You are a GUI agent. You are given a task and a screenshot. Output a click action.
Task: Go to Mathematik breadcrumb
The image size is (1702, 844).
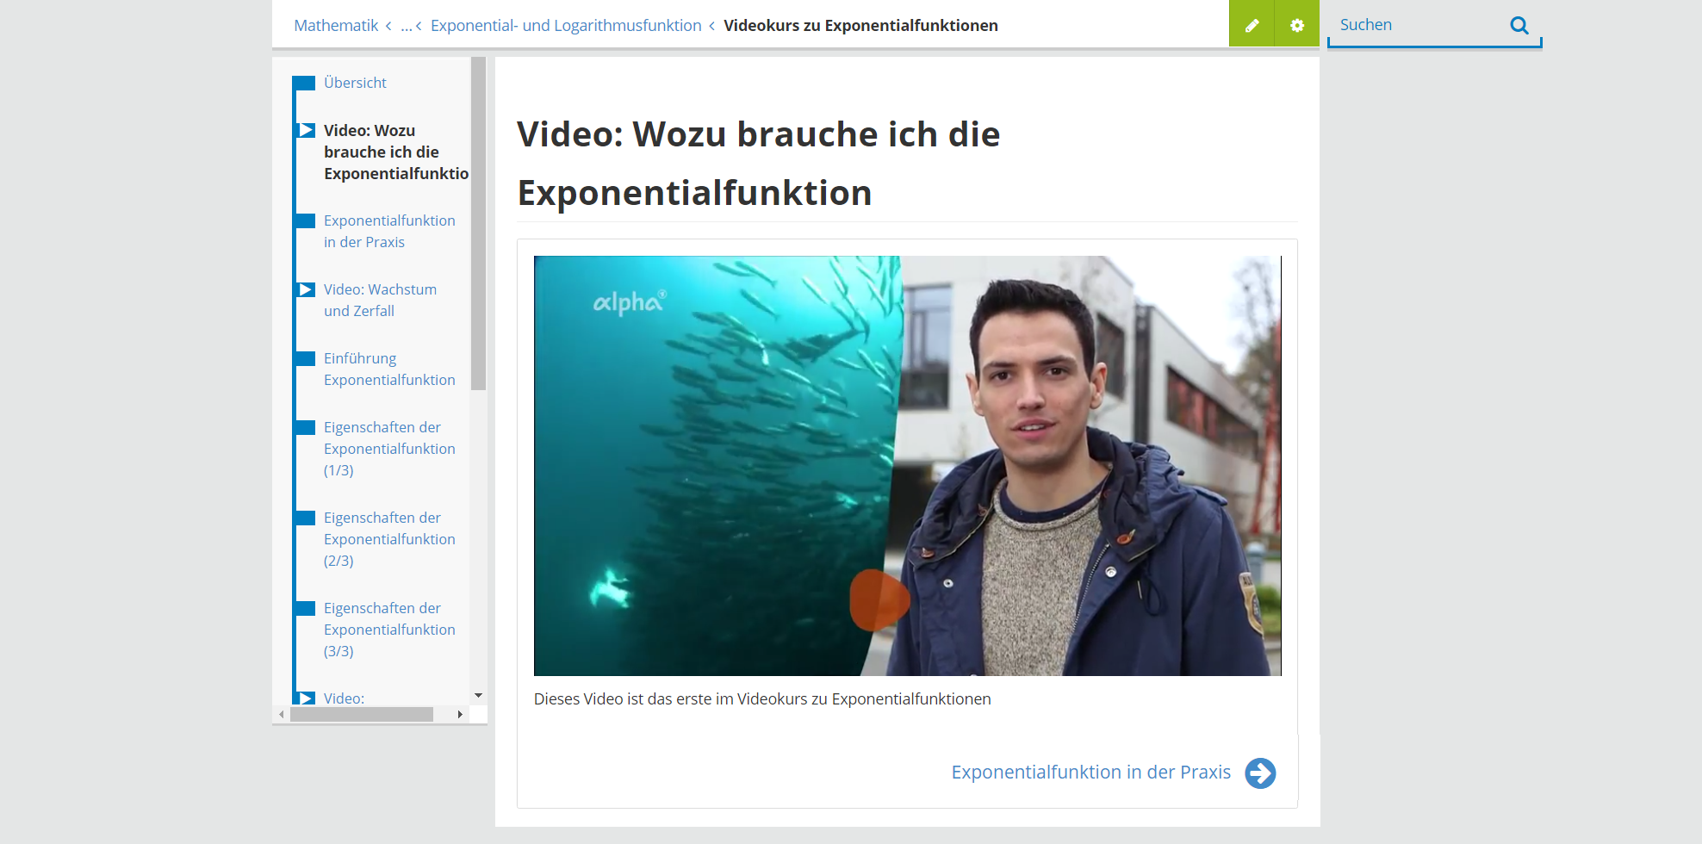click(x=336, y=26)
